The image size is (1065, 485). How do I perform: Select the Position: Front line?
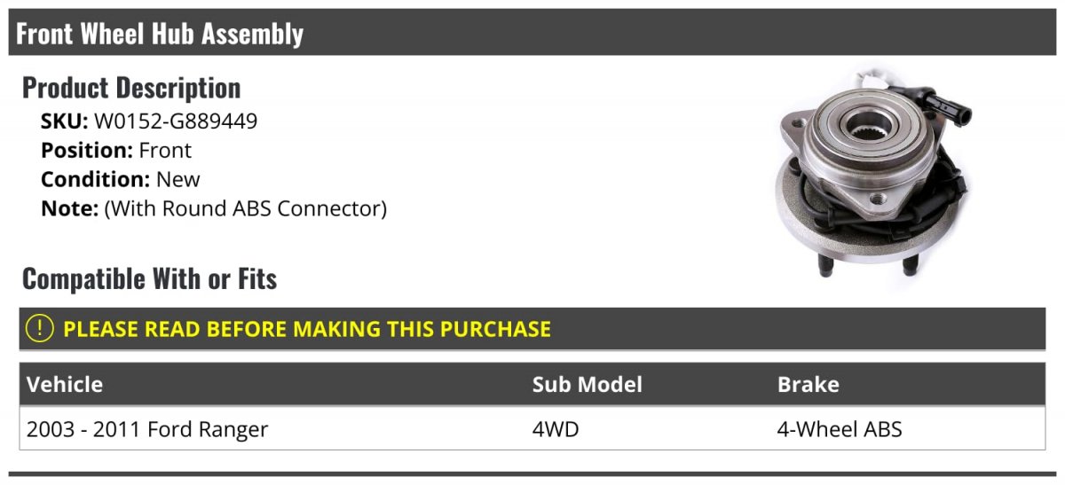click(116, 151)
